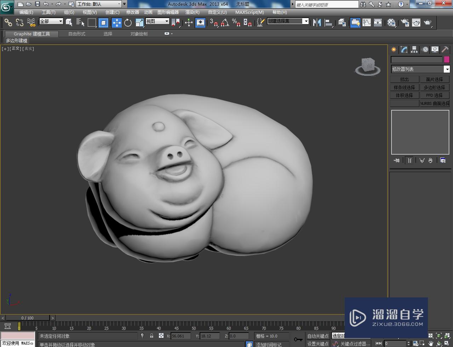
Task: Activate the Select and Rotate tool
Action: (128, 23)
